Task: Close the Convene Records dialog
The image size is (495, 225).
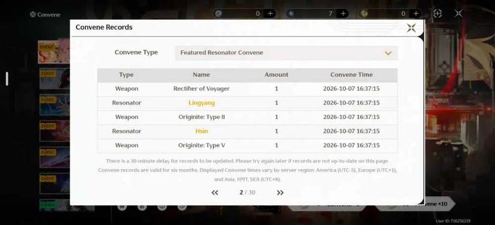Action: (411, 28)
